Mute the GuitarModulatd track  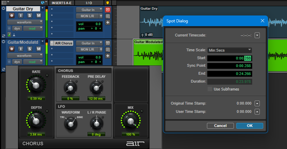[x=38, y=49]
